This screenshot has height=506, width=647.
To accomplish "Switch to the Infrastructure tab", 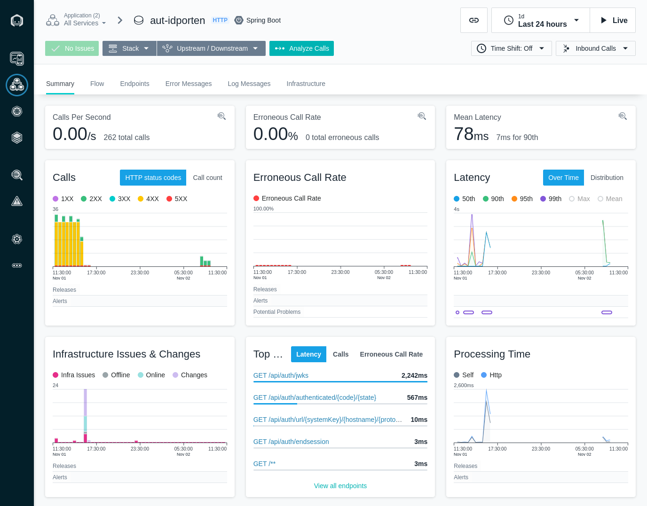I will [306, 84].
